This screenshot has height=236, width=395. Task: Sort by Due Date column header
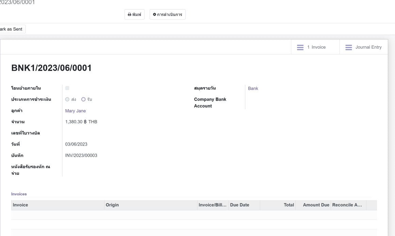pos(239,205)
